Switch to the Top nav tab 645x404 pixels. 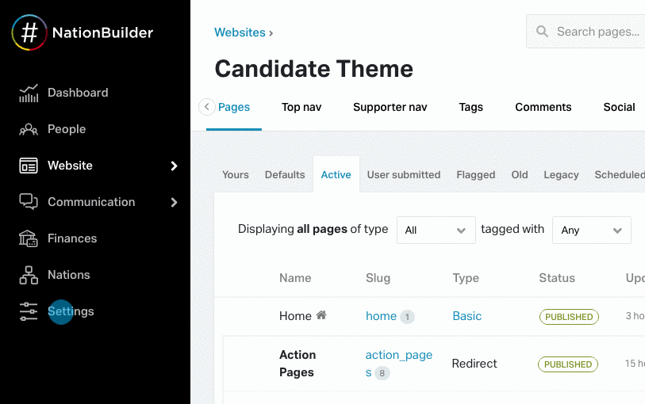point(301,107)
